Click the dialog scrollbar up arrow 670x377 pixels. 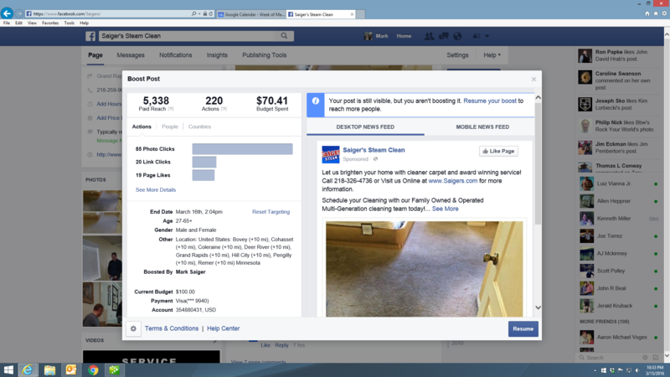[x=538, y=97]
